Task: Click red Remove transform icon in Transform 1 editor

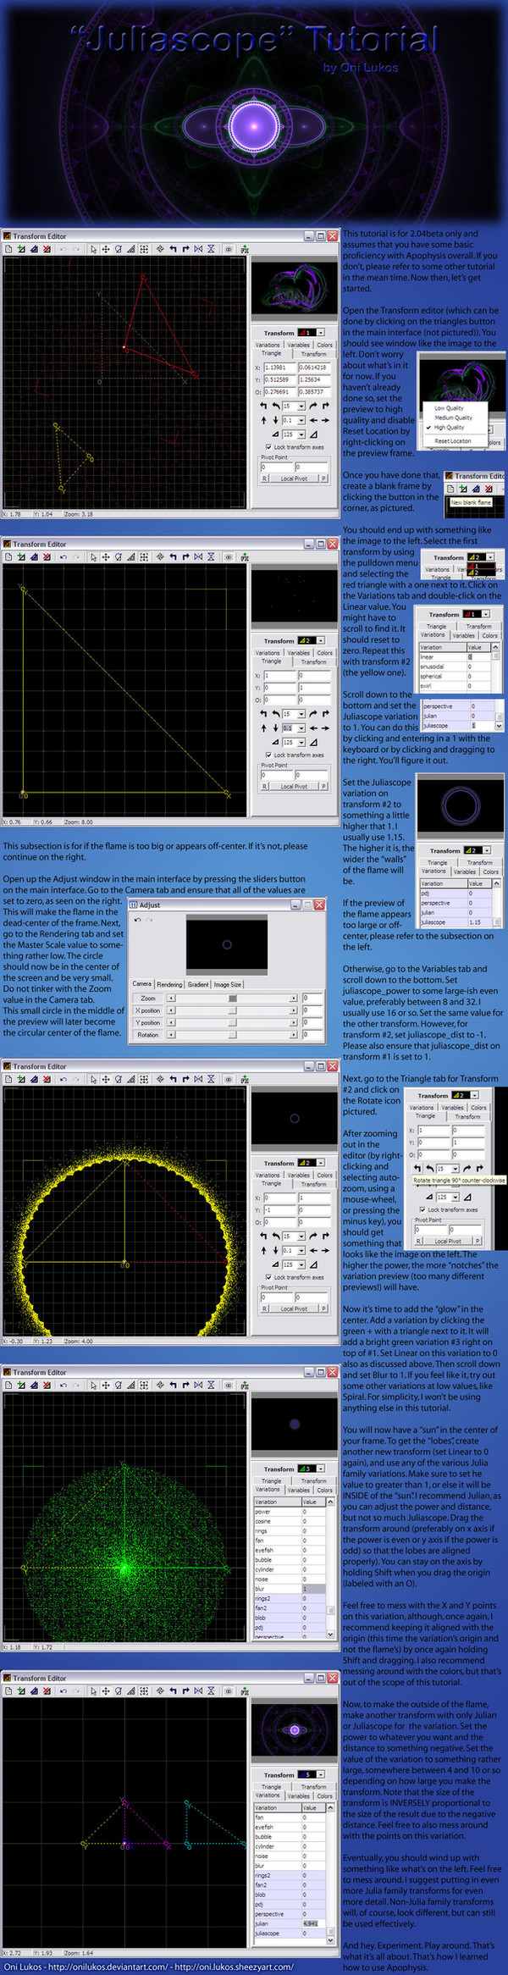Action: [46, 248]
